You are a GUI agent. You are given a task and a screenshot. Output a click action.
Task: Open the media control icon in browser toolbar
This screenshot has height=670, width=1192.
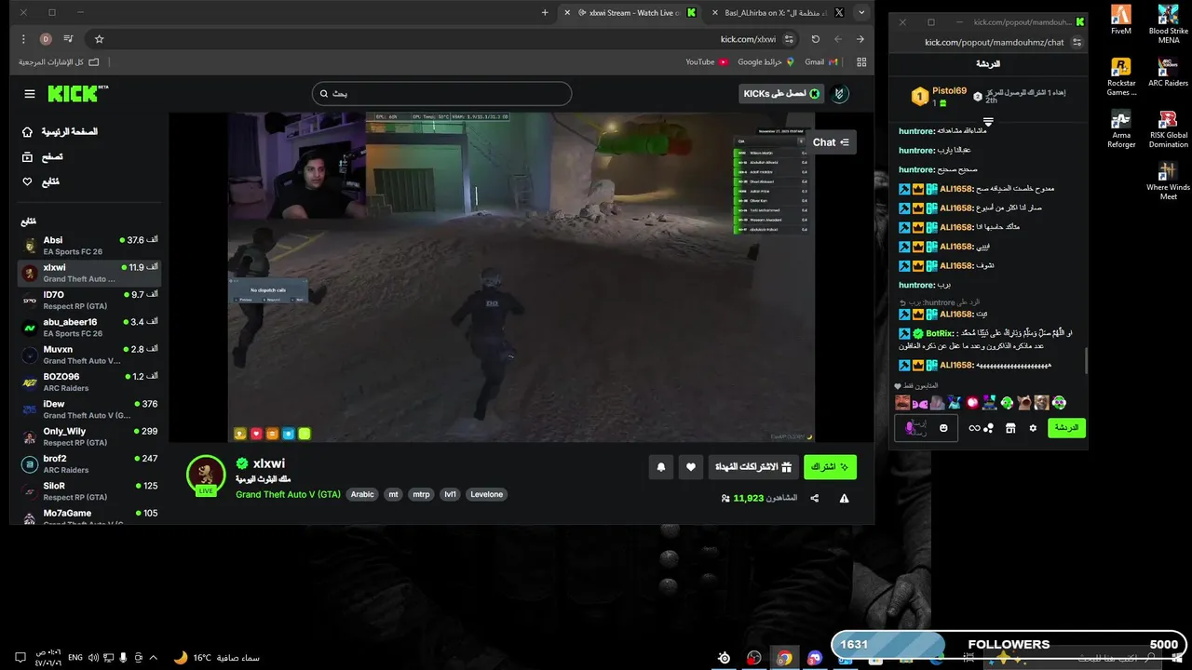point(68,39)
